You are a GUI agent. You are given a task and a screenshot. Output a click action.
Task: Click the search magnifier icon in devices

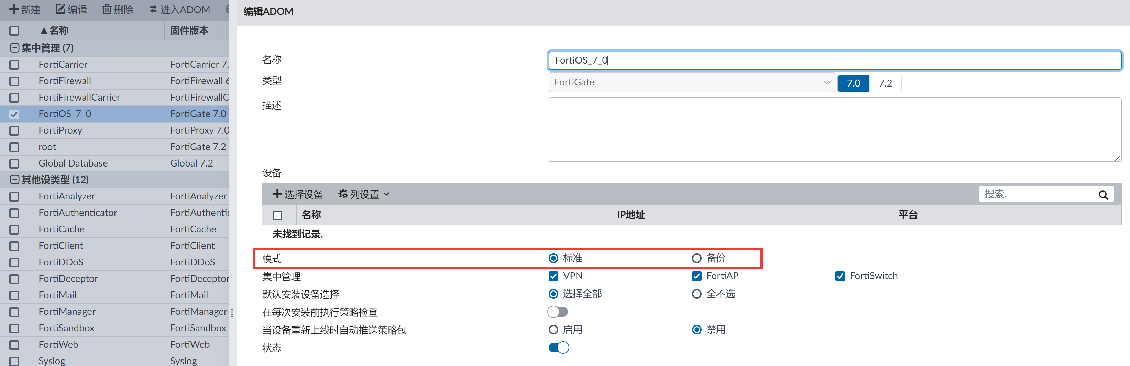click(1103, 195)
